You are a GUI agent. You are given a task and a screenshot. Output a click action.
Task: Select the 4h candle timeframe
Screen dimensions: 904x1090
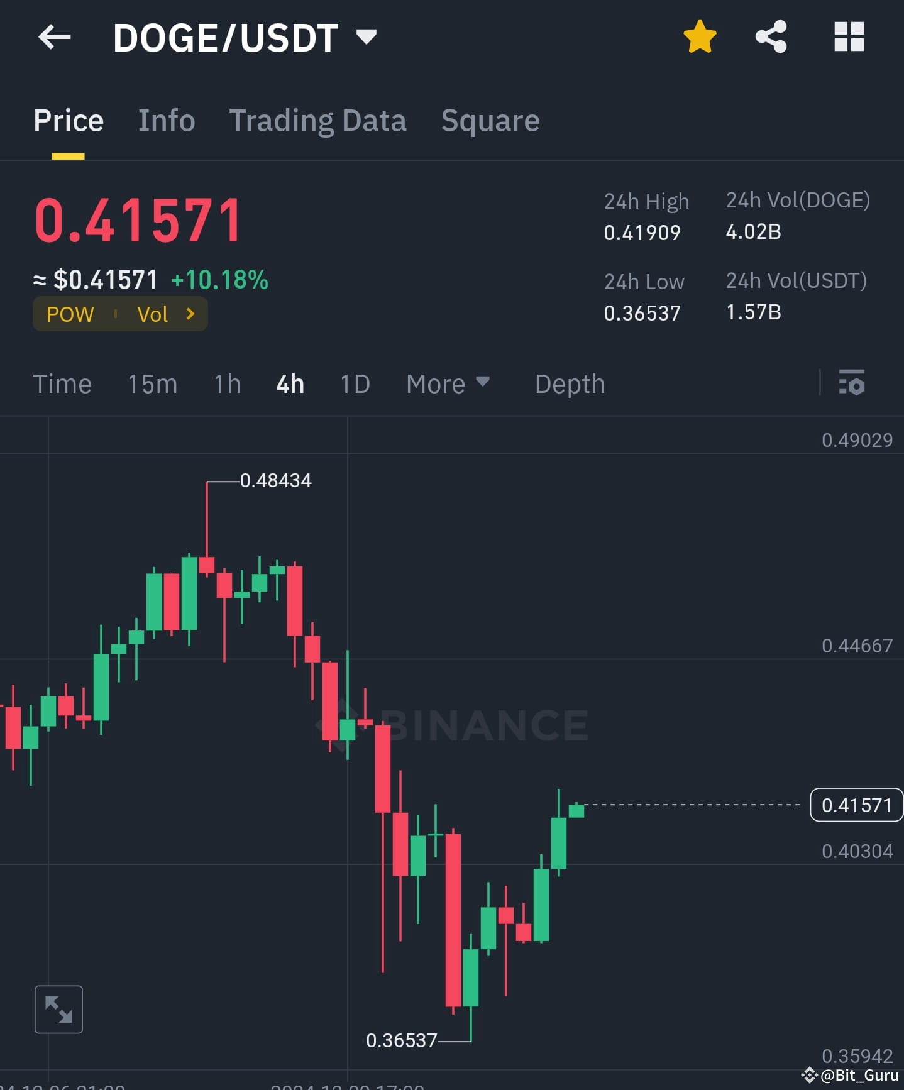click(x=289, y=383)
